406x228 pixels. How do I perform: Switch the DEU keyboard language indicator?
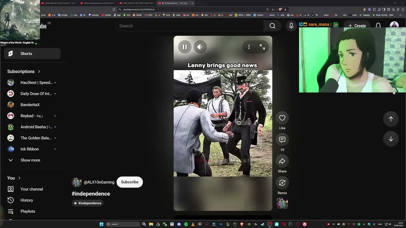[x=380, y=224]
